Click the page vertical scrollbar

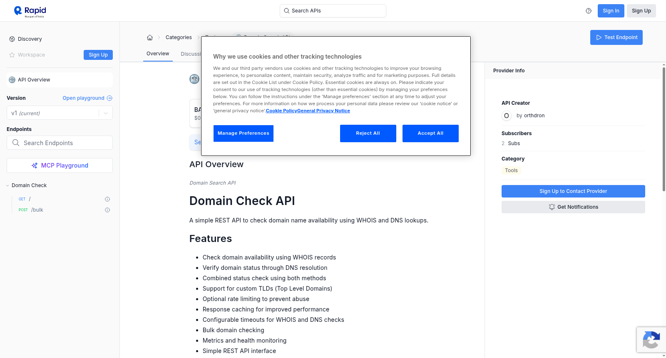(x=664, y=129)
